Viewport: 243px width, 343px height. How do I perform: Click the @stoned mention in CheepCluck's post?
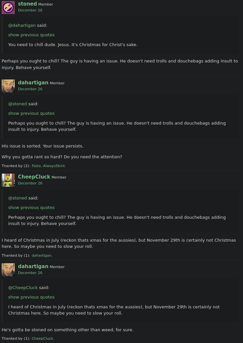click(17, 198)
